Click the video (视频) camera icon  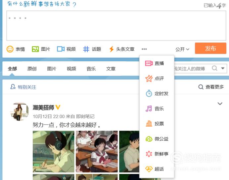click(61, 49)
